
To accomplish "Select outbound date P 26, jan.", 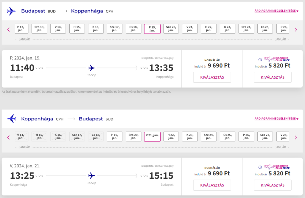I will (x=284, y=29).
